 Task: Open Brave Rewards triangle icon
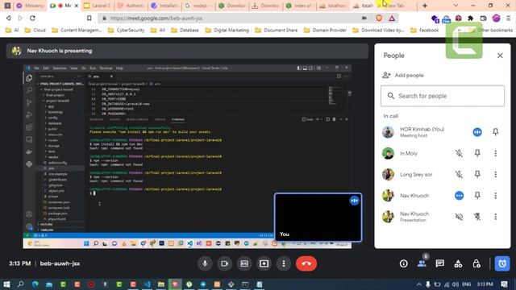[392, 18]
